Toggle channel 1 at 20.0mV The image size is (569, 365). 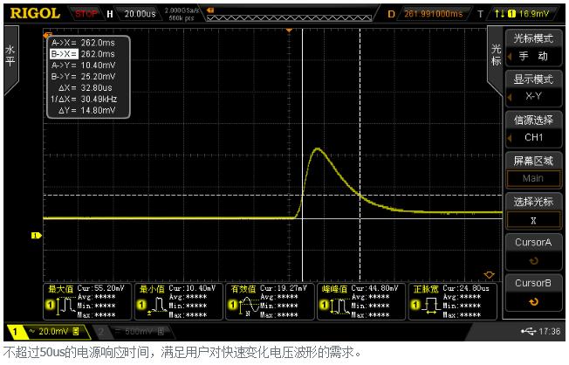click(x=45, y=332)
